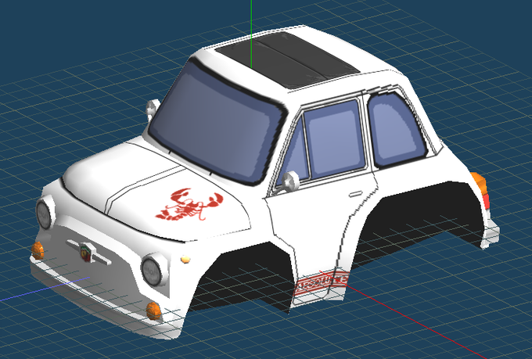Select the rear orange tail light
Image resolution: width=532 pixels, height=359 pixels.
tap(480, 183)
